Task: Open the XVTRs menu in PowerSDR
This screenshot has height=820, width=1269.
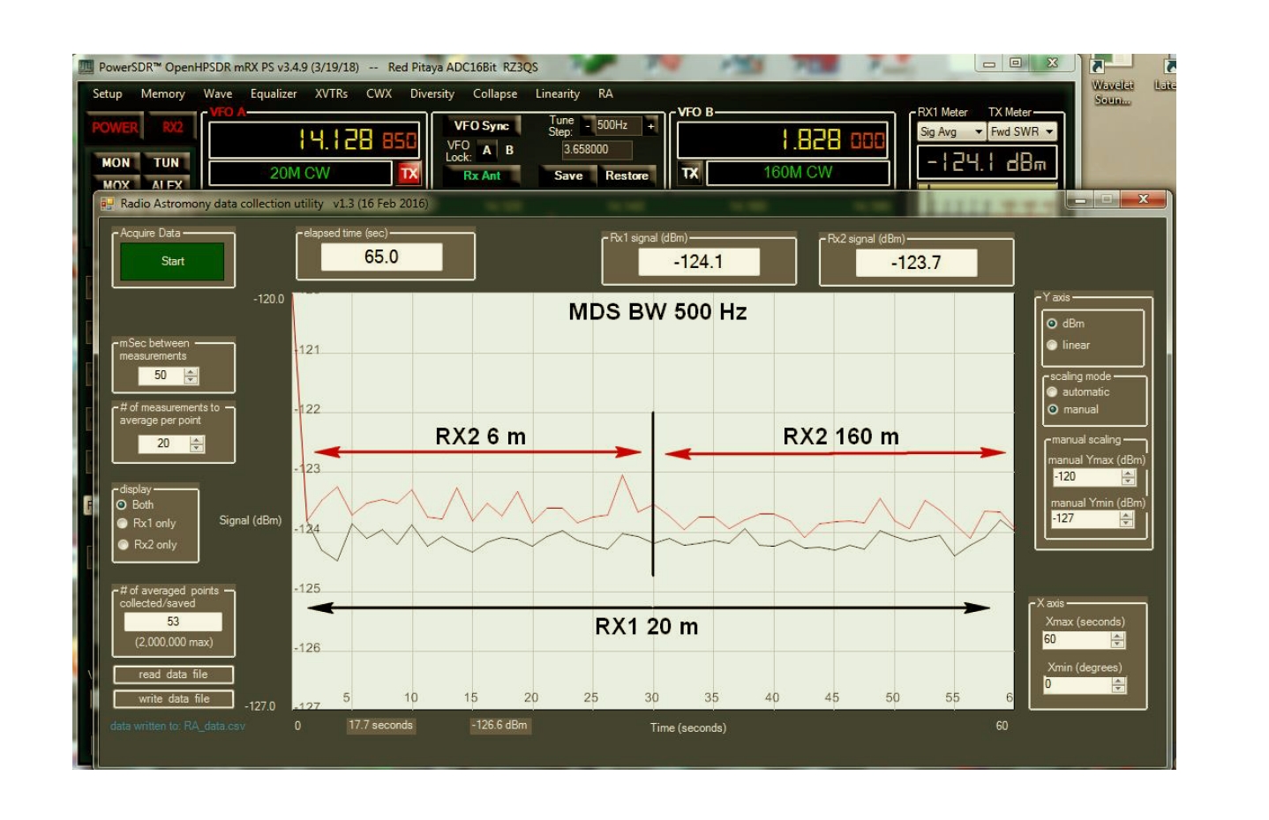Action: tap(331, 93)
